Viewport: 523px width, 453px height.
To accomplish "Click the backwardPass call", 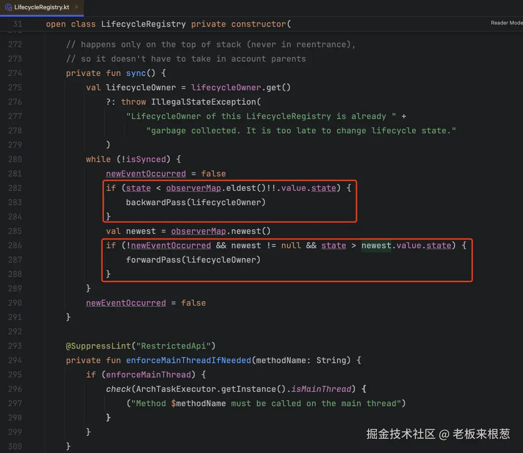I will click(x=156, y=202).
